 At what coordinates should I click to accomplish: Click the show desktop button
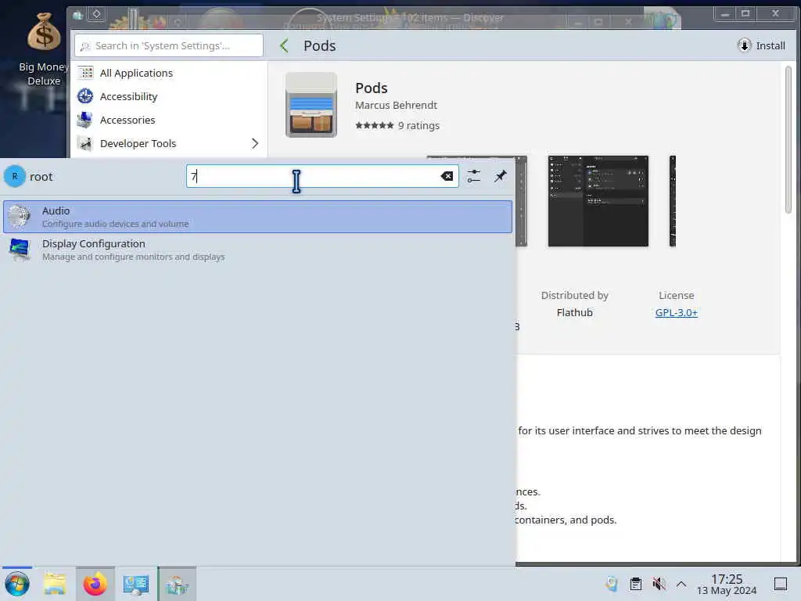(781, 584)
